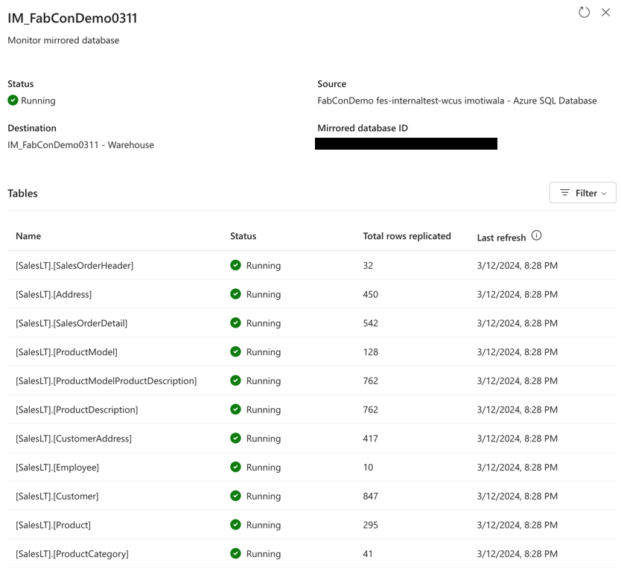Image resolution: width=621 pixels, height=580 pixels.
Task: Click the 542 rows replicated value
Action: 371,323
